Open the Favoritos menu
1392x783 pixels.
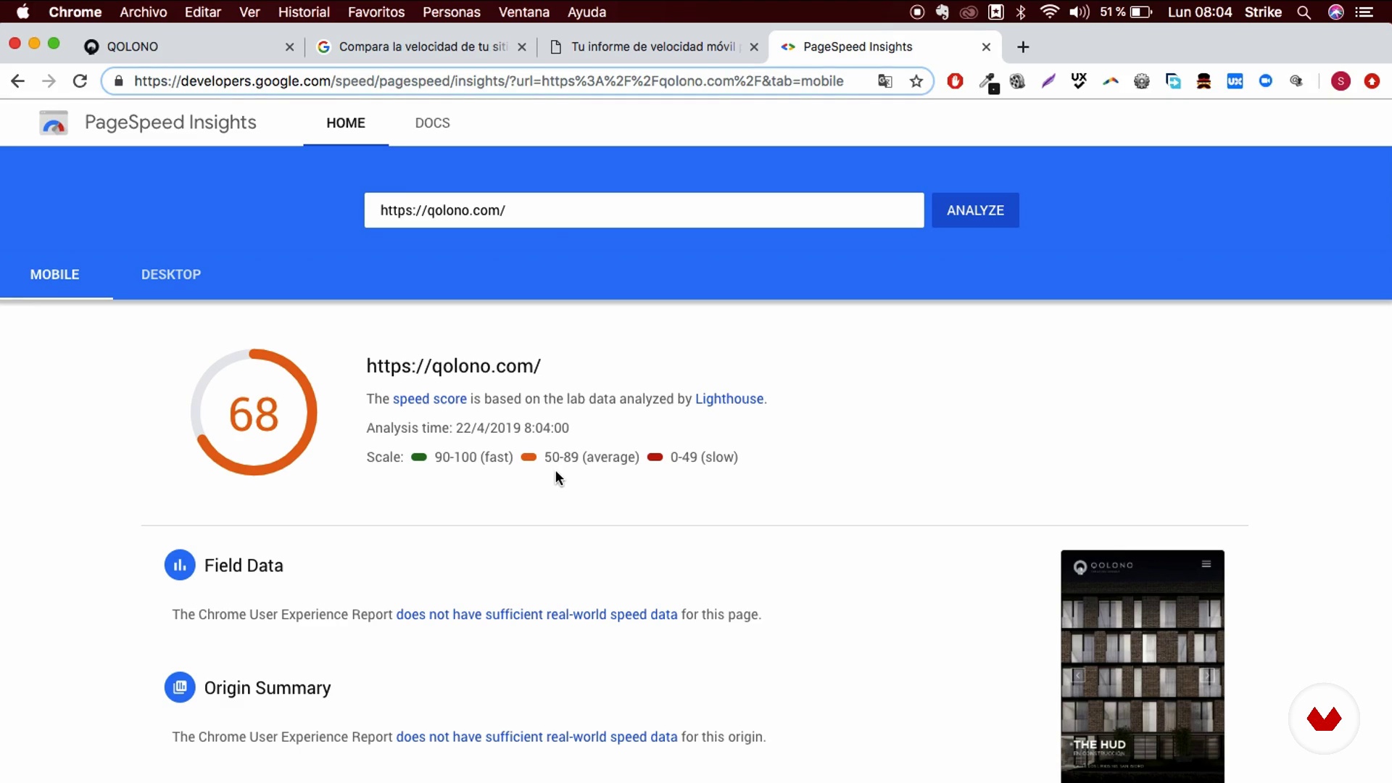(376, 12)
